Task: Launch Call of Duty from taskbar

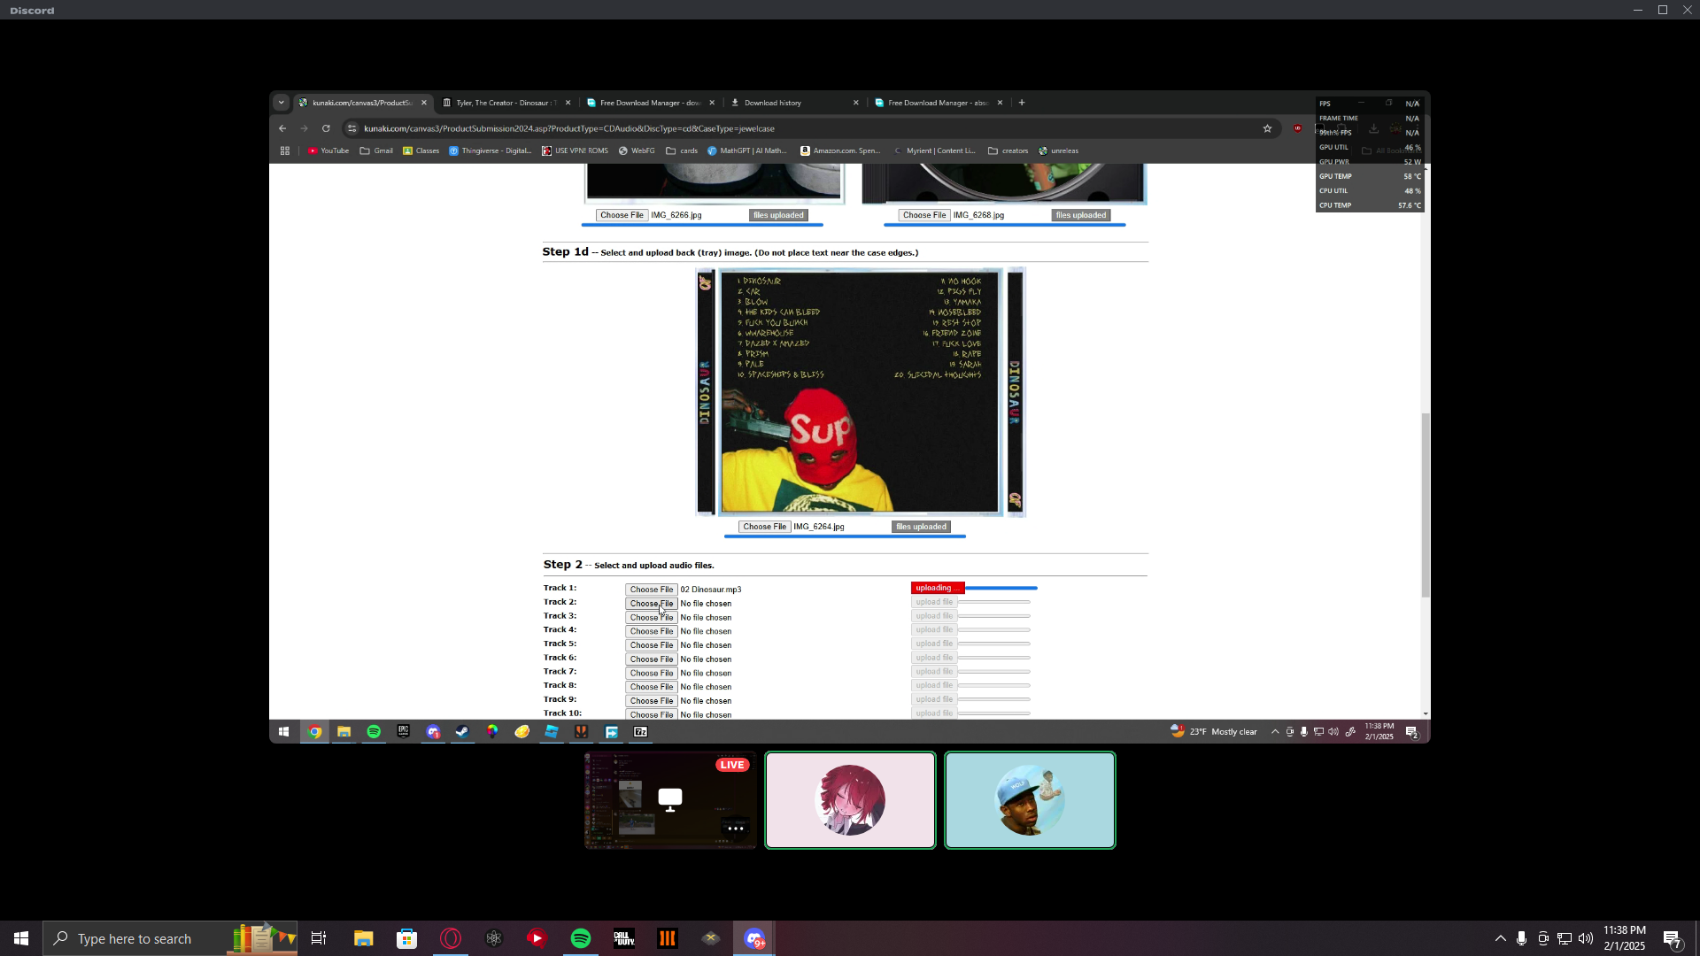Action: (624, 938)
